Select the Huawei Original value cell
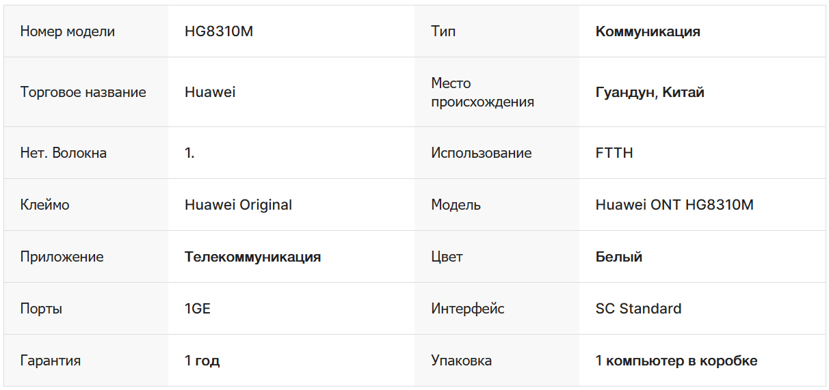The width and height of the screenshot is (829, 390). [238, 205]
